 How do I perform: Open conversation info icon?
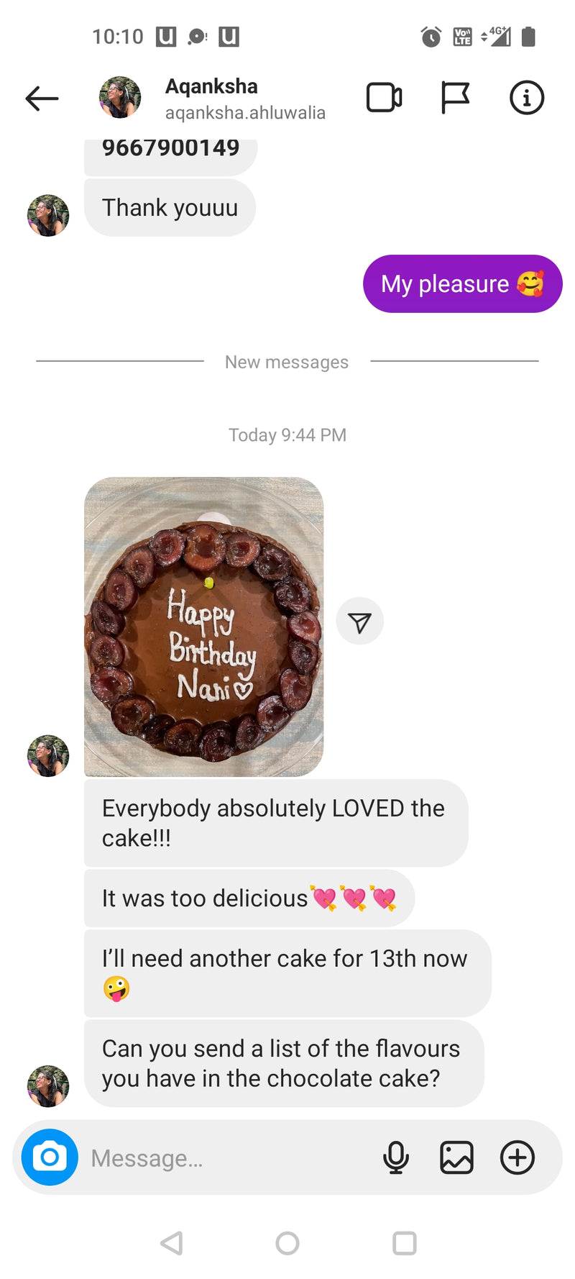coord(527,98)
